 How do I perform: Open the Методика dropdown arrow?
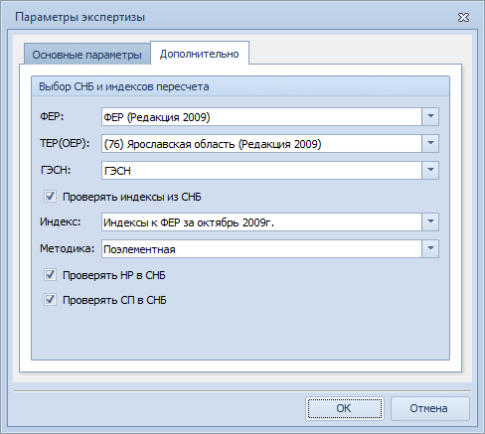point(430,248)
